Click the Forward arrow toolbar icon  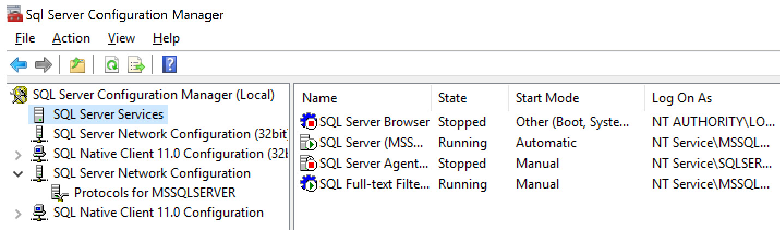pos(44,65)
